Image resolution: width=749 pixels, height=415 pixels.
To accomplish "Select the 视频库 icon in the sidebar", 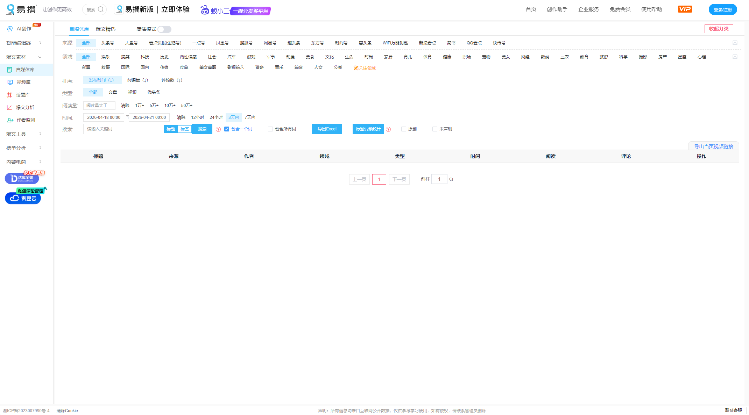I will tap(10, 82).
